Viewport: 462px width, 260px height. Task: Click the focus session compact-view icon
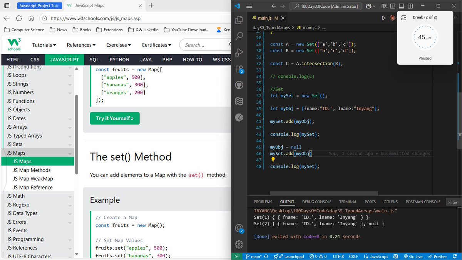click(x=404, y=17)
